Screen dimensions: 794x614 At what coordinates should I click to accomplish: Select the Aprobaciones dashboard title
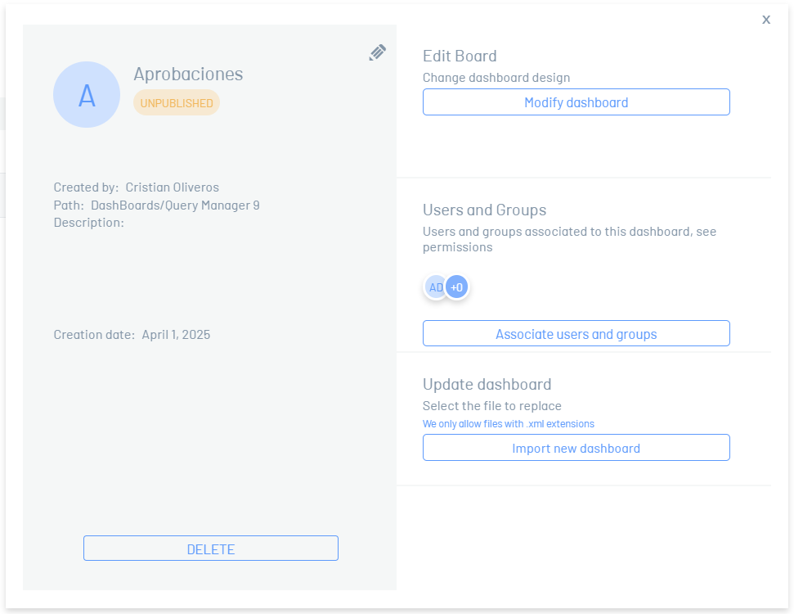[188, 74]
